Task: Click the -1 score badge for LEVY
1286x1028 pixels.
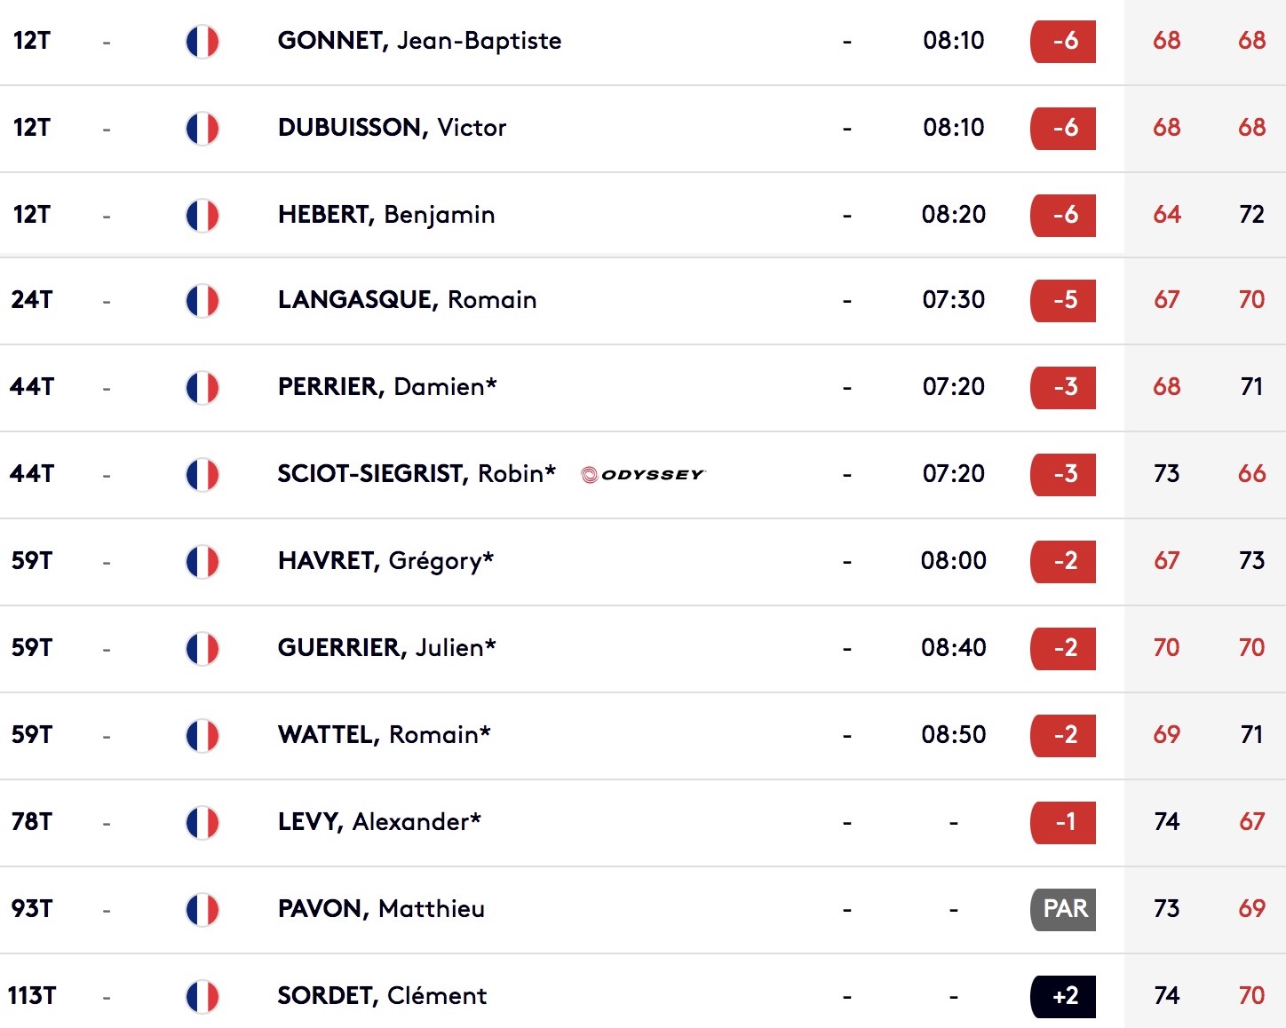Action: click(x=1063, y=822)
